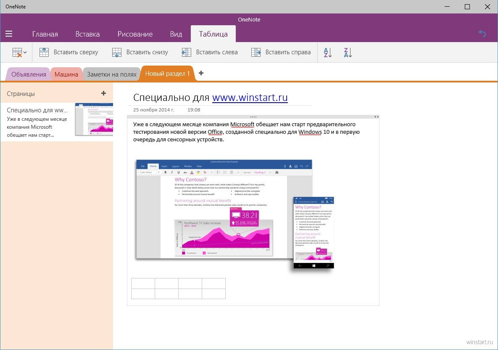Click the date 25 ноября 2014 г.
Viewport: 498px width, 350px height.
pos(154,110)
